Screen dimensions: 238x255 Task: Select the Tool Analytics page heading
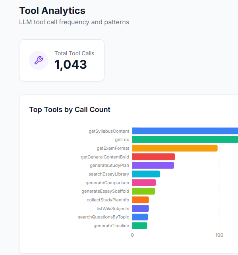tap(52, 11)
